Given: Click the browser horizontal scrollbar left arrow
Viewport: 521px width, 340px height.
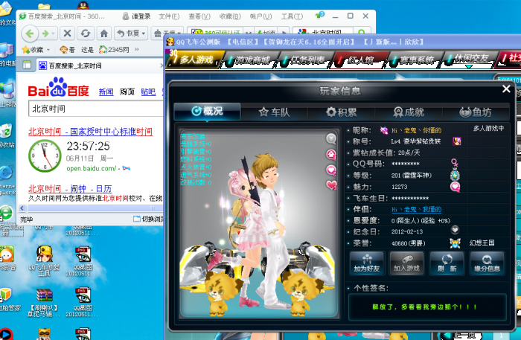Looking at the screenshot, I should click(22, 208).
